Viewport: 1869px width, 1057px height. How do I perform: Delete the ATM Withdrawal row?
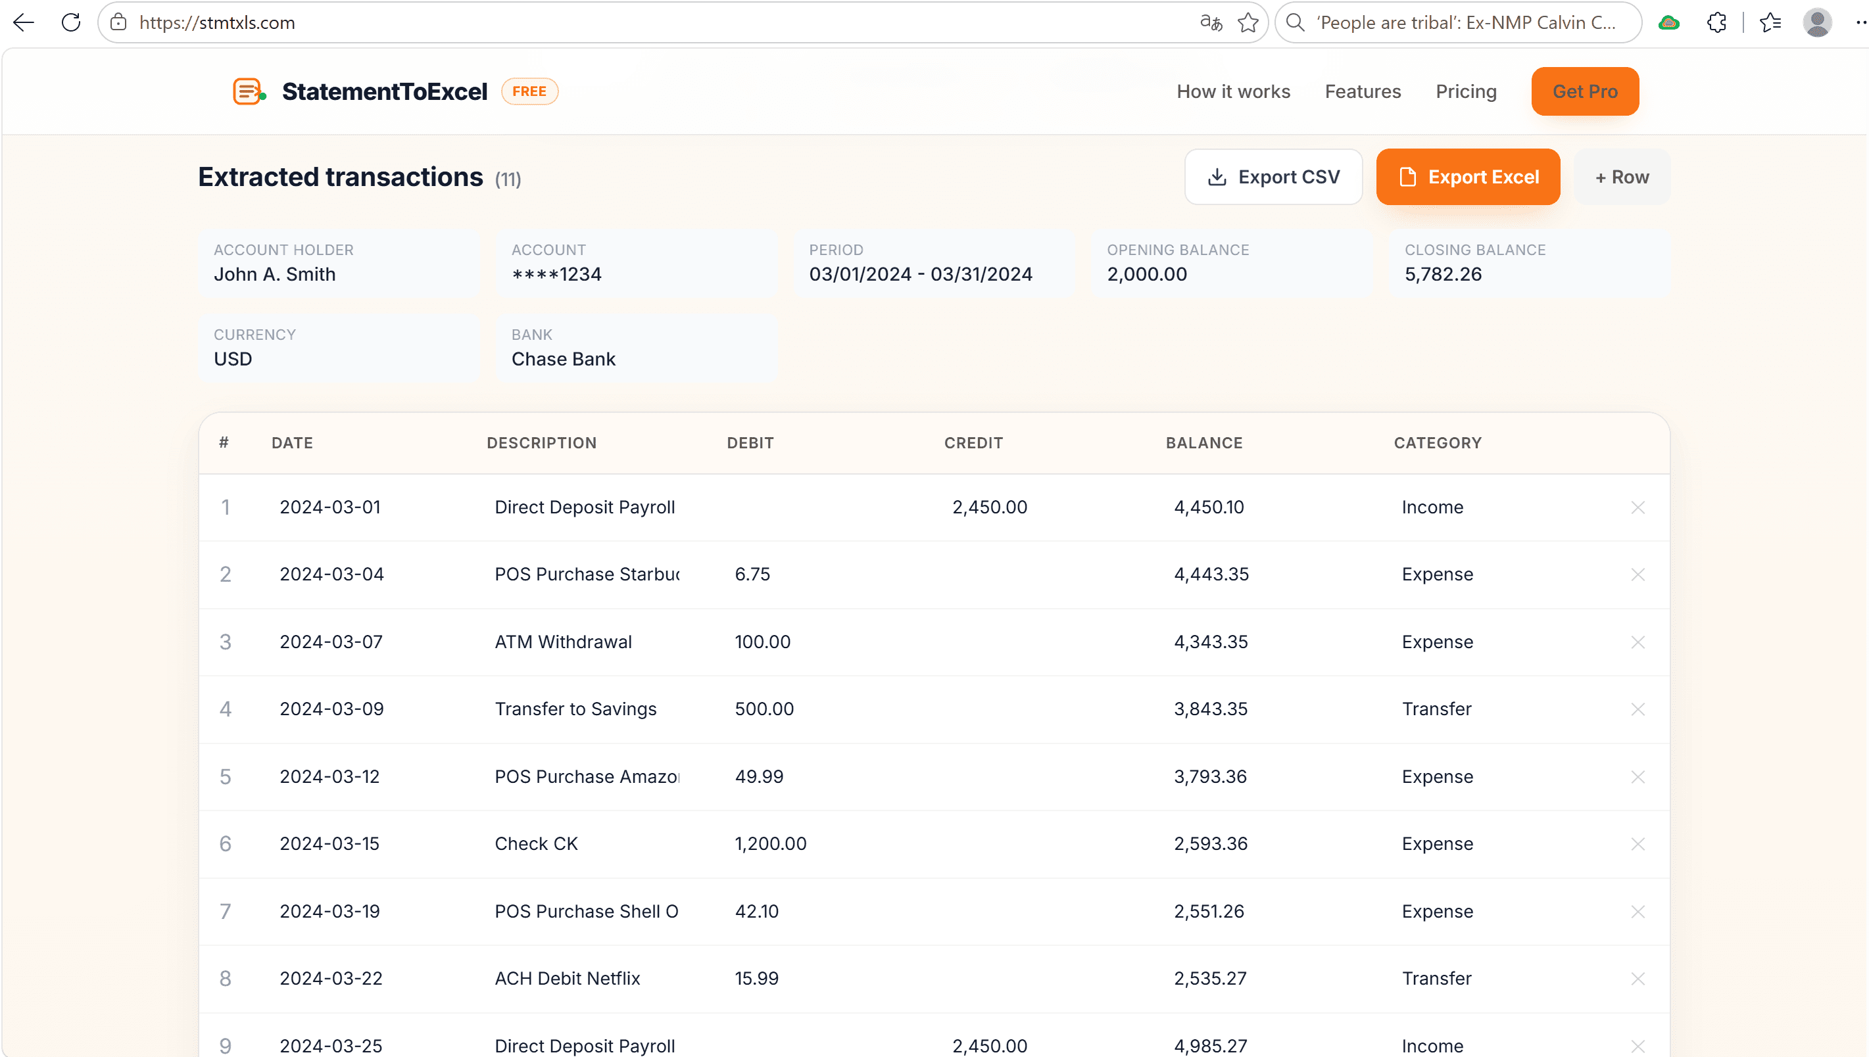(x=1638, y=642)
